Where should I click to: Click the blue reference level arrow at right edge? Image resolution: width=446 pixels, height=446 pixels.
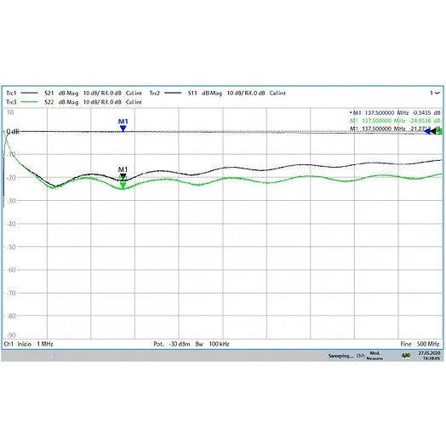(427, 131)
